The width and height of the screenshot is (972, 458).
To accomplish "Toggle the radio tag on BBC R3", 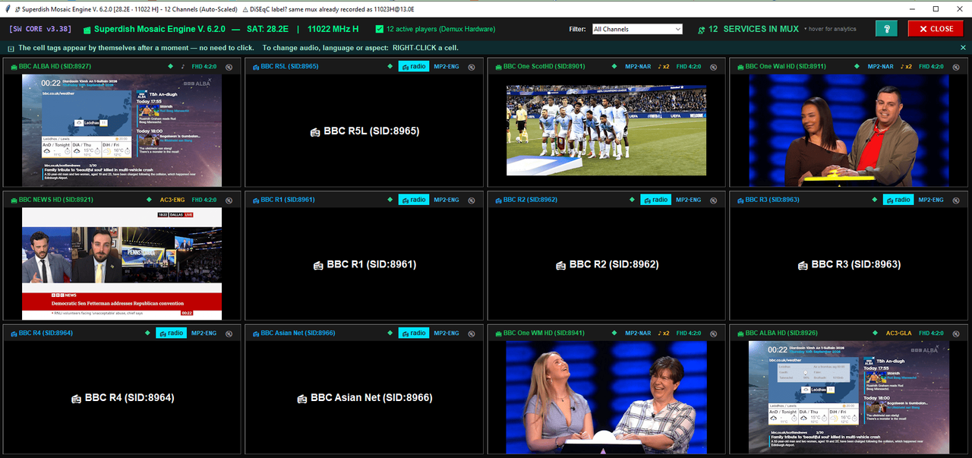I will [x=898, y=200].
